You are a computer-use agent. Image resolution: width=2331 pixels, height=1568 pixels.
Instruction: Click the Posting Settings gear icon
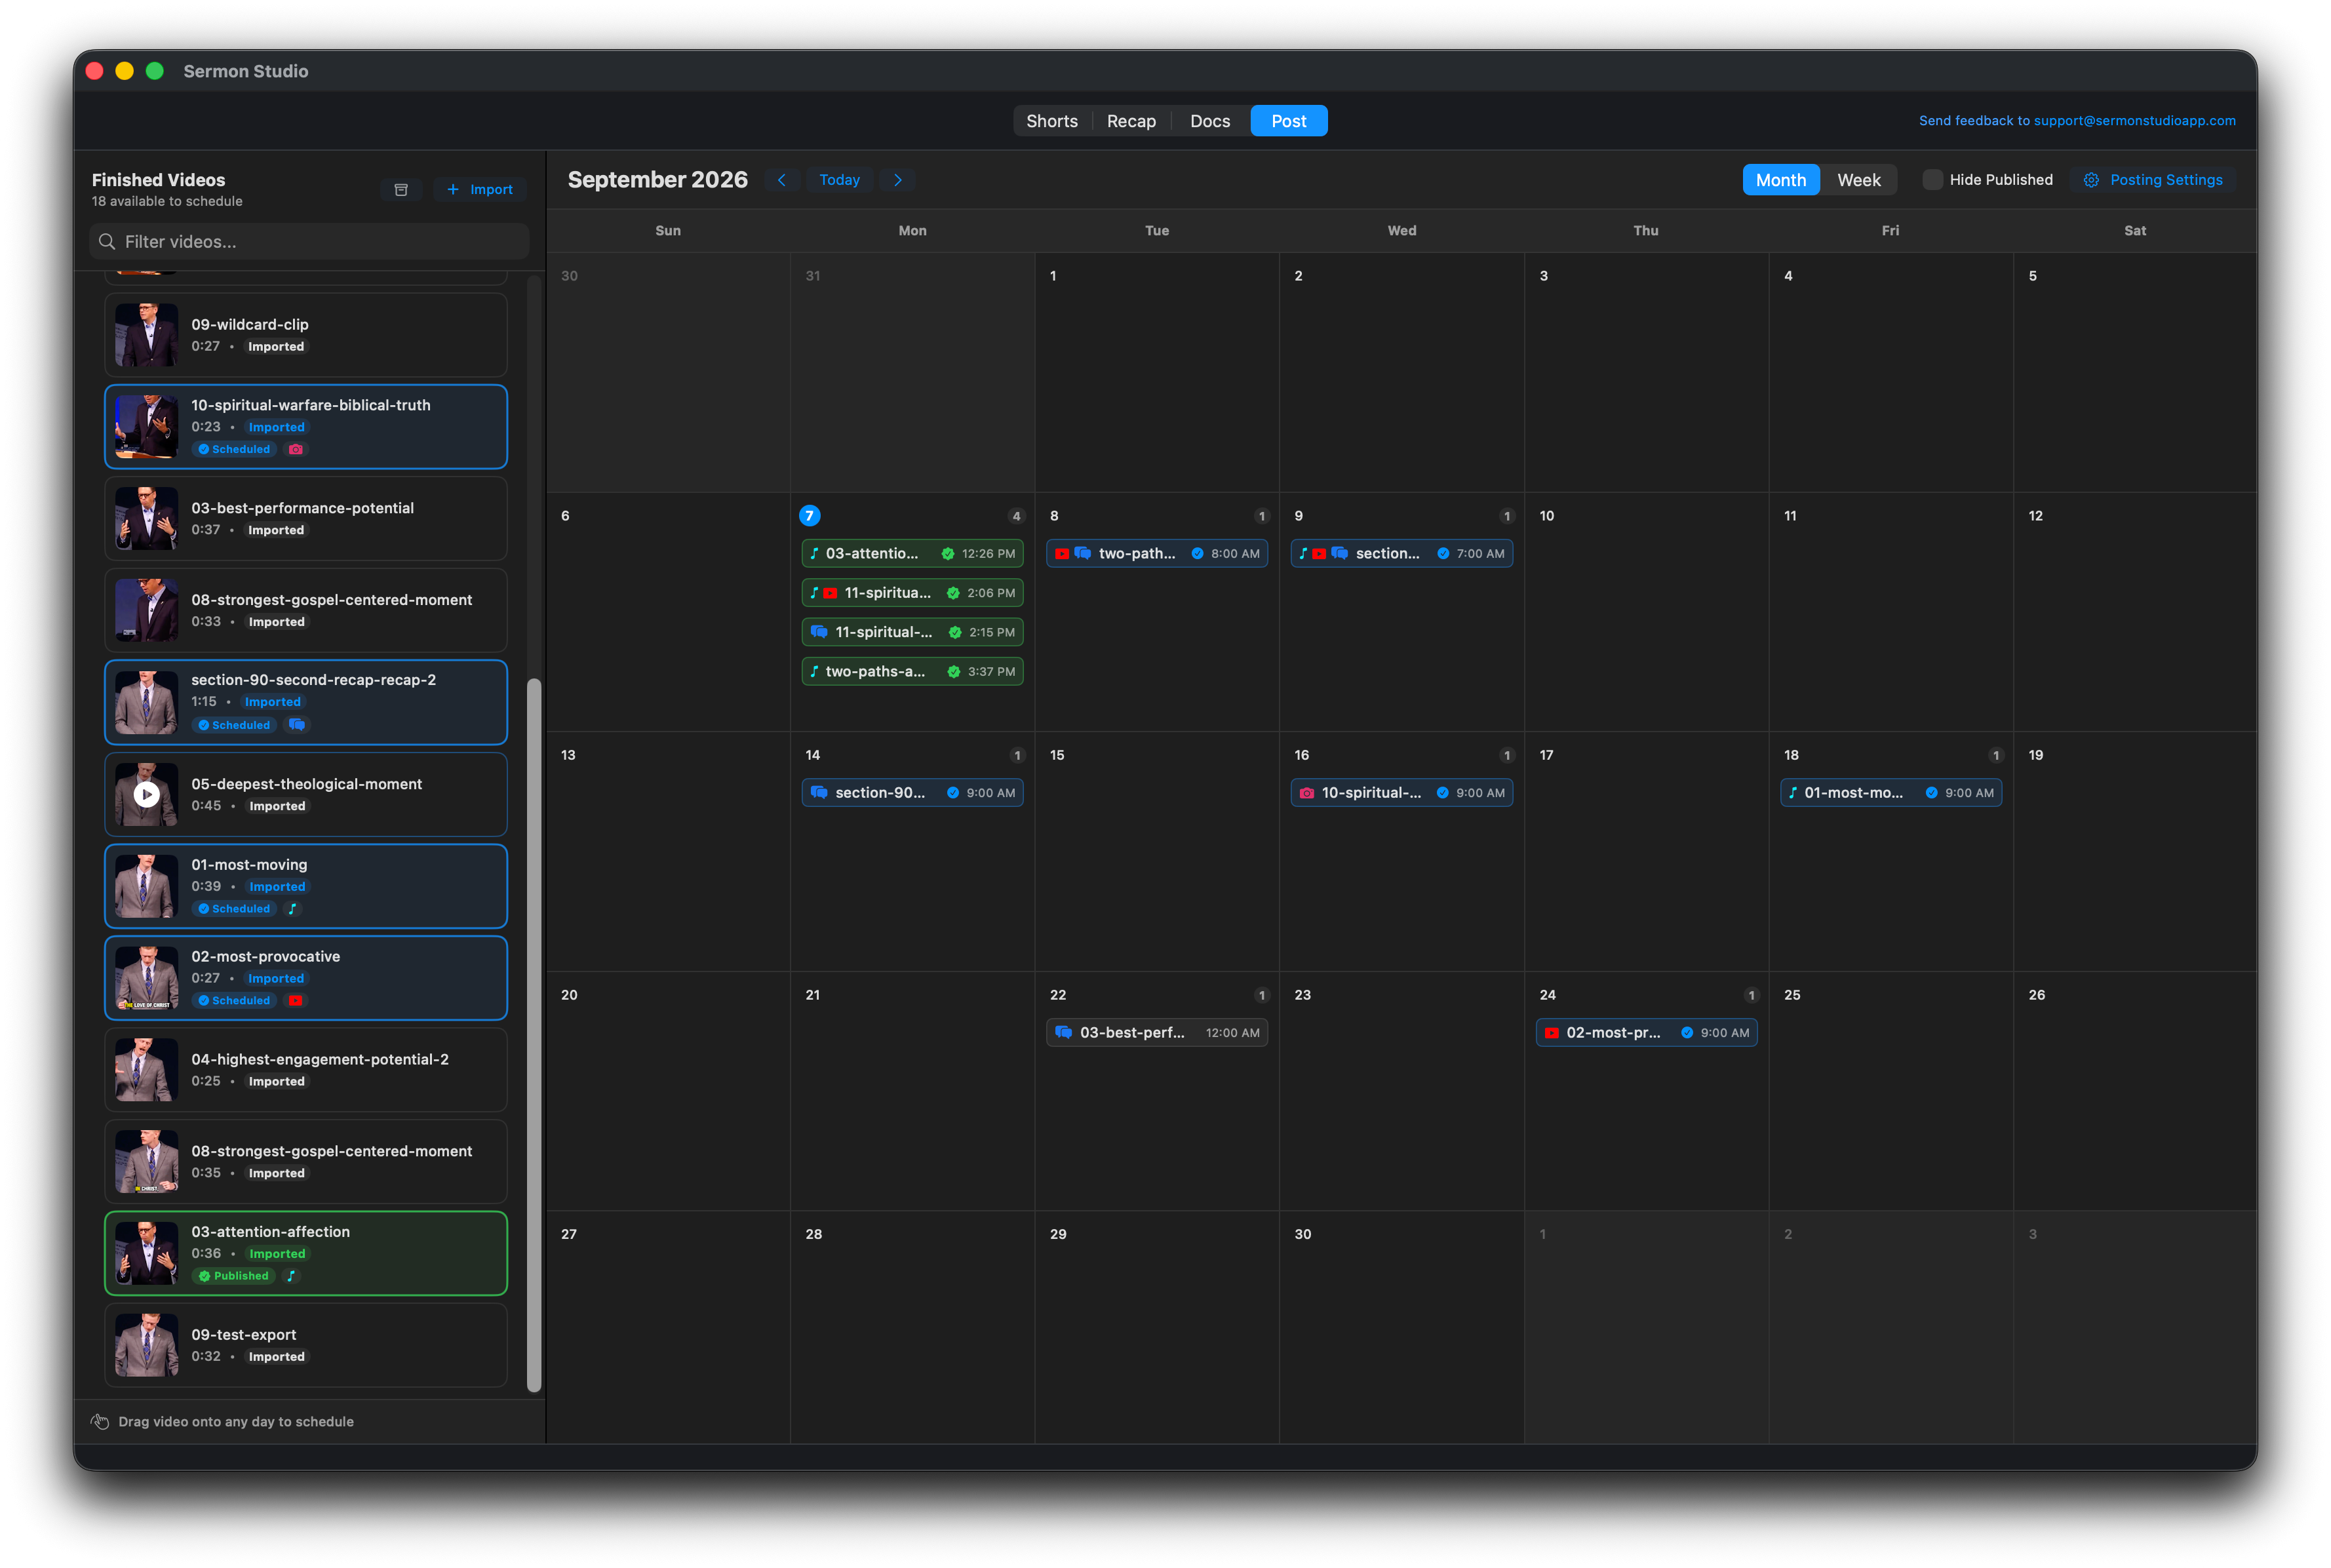(2091, 180)
